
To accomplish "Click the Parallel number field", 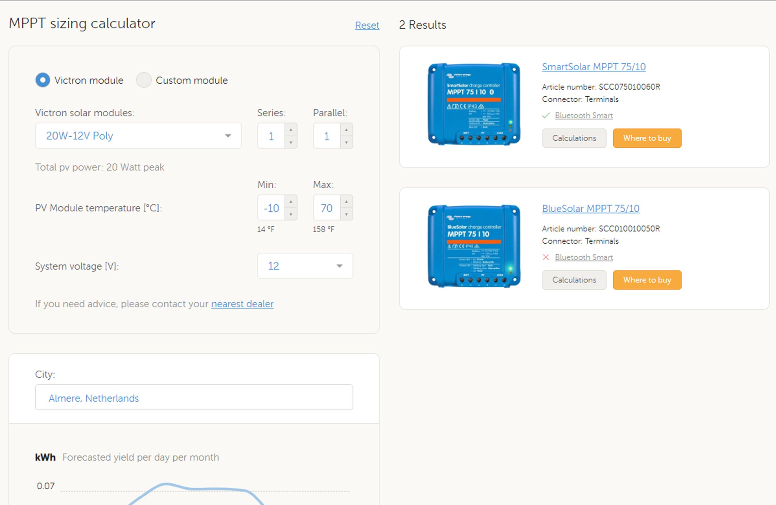I will pos(327,136).
